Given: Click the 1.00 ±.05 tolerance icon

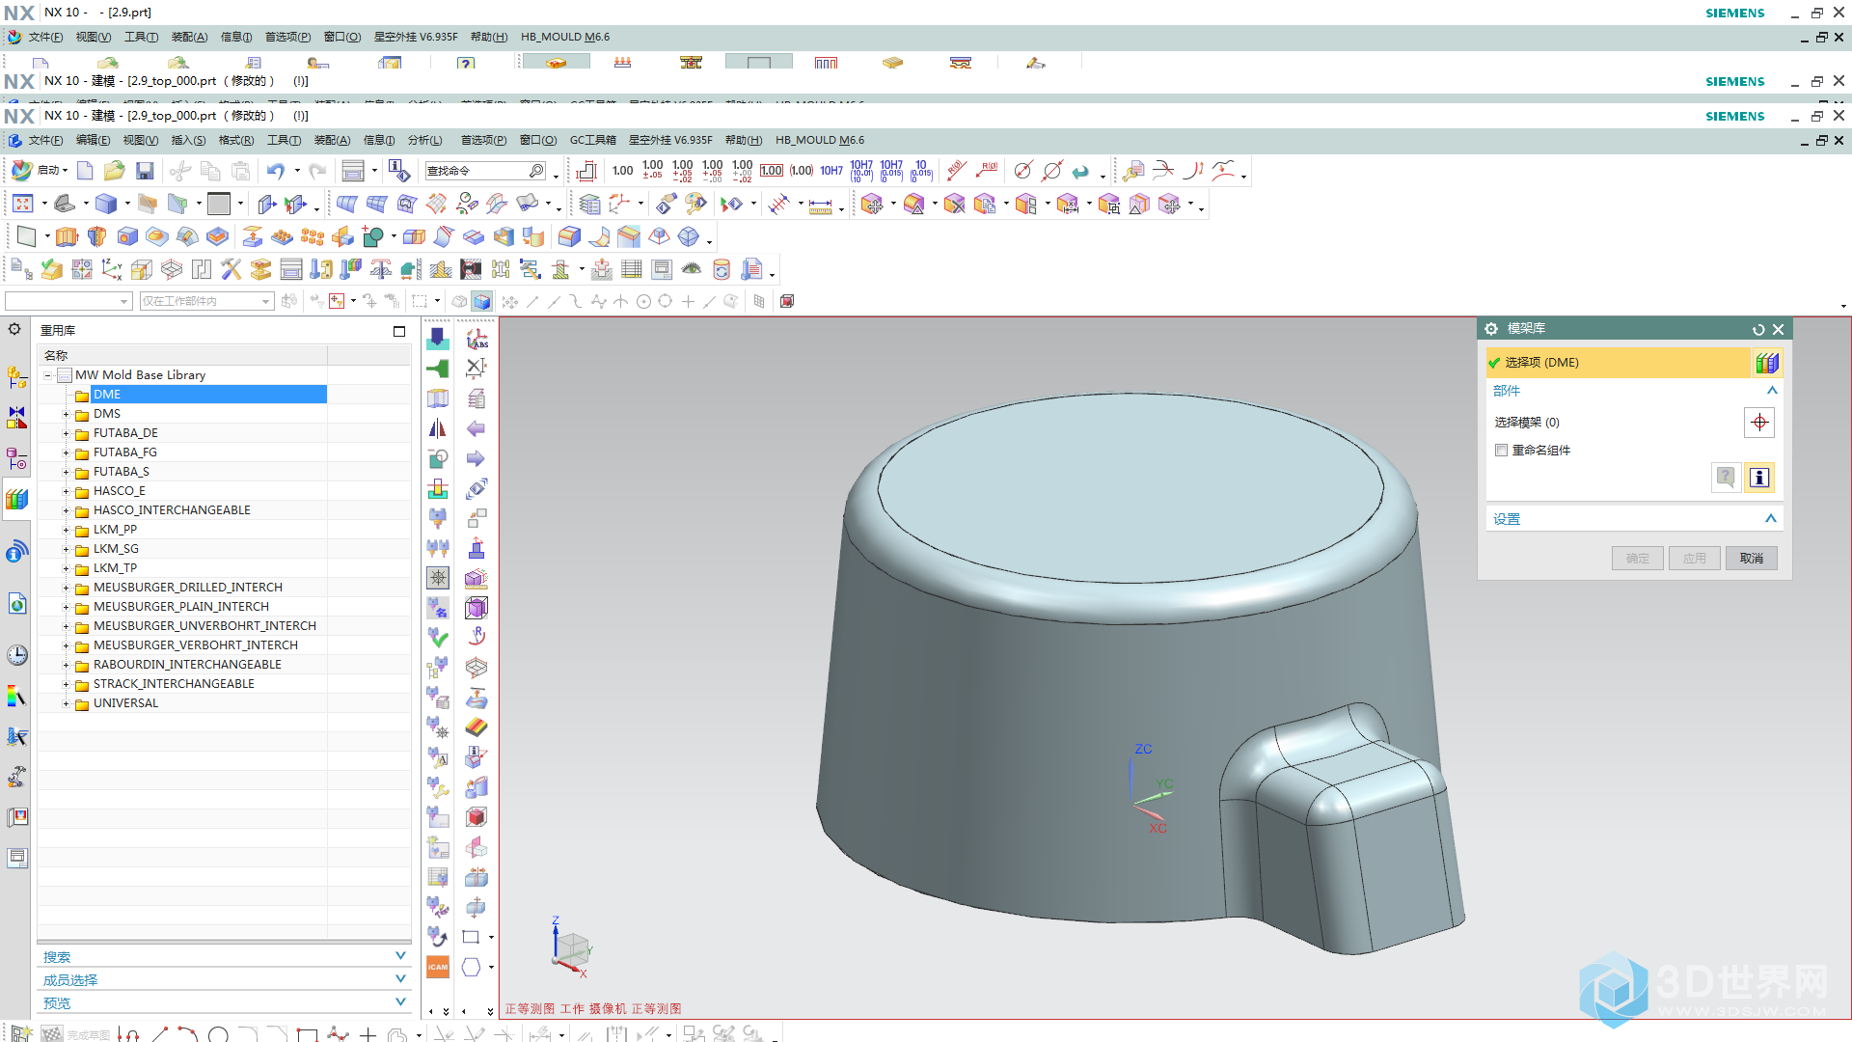Looking at the screenshot, I should coord(653,171).
